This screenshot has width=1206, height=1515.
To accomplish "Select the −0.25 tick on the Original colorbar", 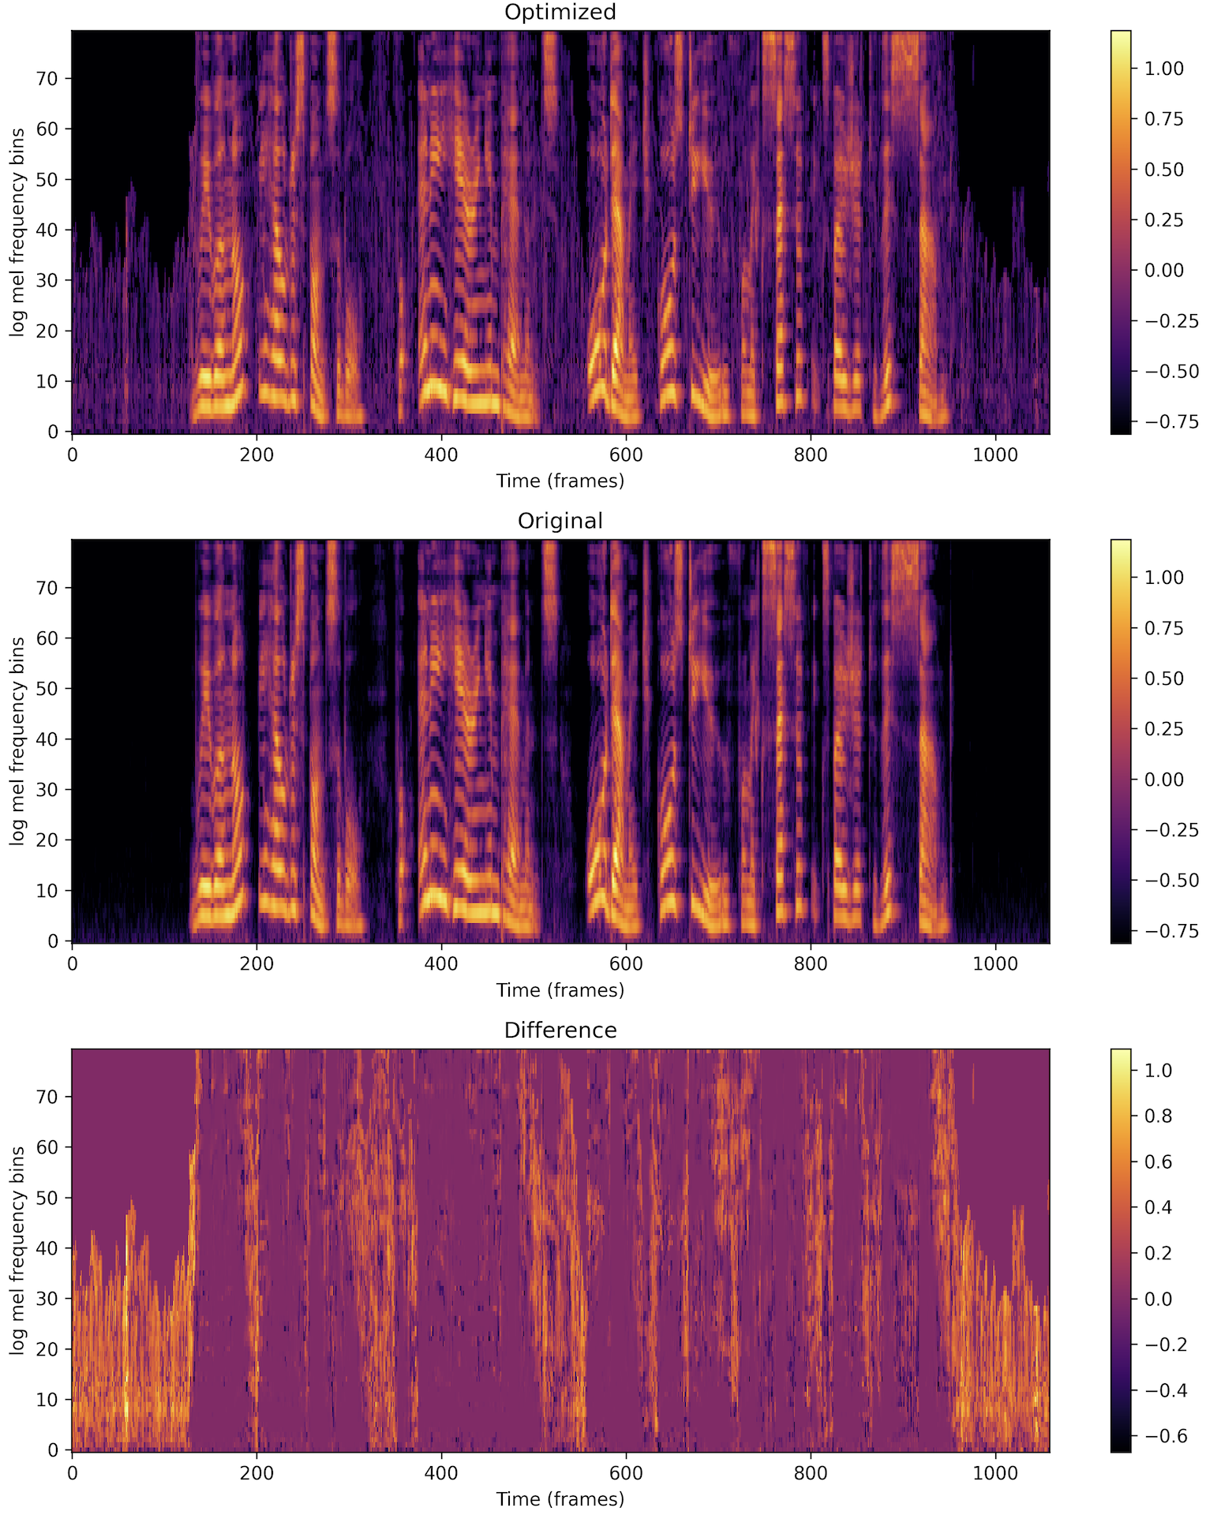I will (1172, 830).
